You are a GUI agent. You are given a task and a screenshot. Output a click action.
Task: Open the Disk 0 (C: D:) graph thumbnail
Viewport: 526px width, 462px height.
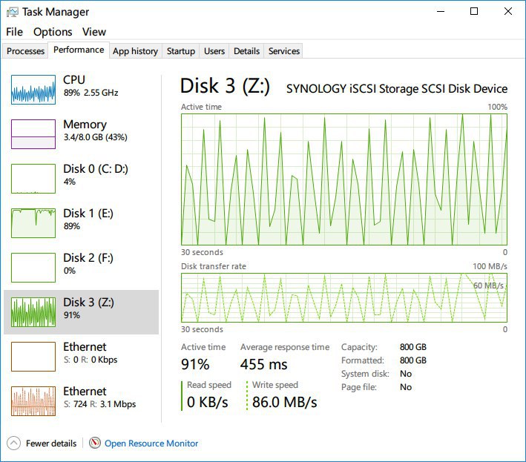(33, 179)
